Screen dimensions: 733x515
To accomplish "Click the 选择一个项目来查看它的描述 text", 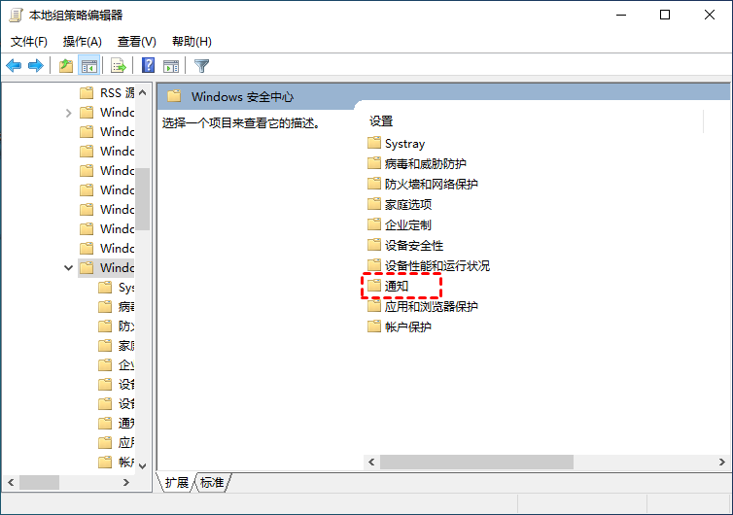I will click(241, 123).
